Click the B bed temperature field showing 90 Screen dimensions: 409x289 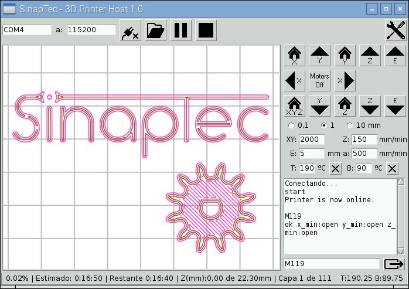tap(364, 168)
